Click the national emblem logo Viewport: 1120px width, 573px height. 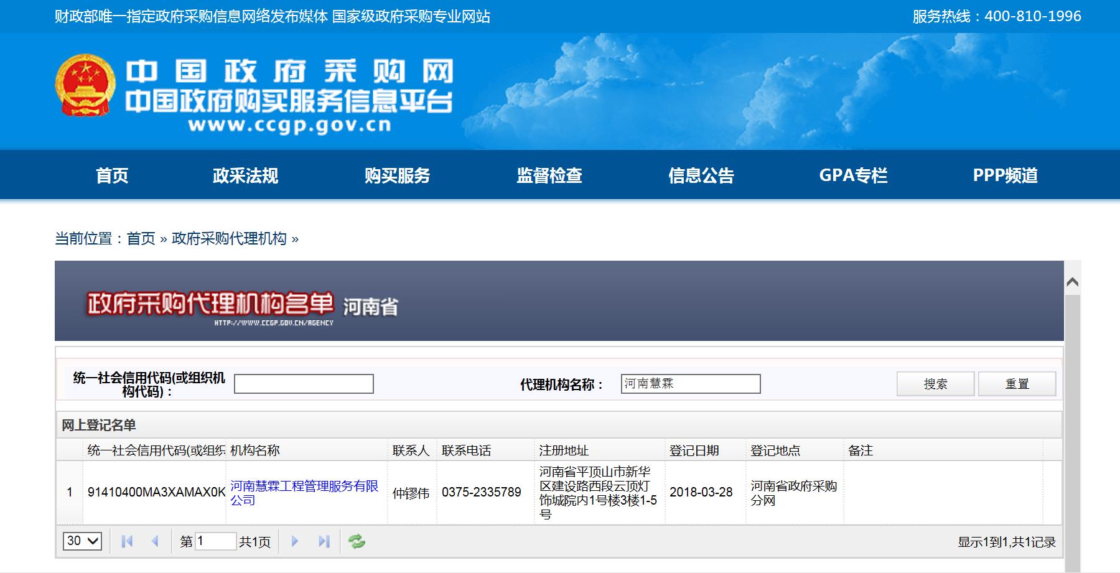85,85
